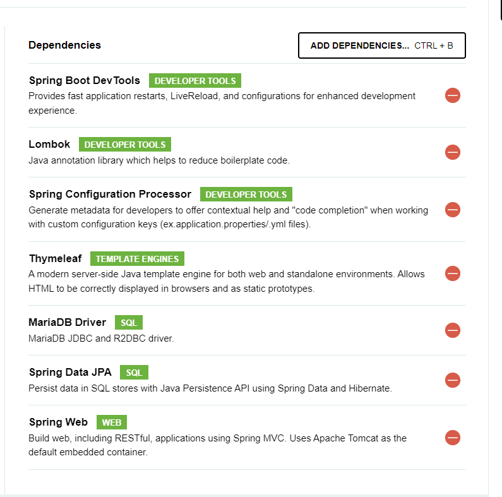Click Developer Tools tag beside Spring Boot DevTools
The image size is (502, 497).
(195, 80)
